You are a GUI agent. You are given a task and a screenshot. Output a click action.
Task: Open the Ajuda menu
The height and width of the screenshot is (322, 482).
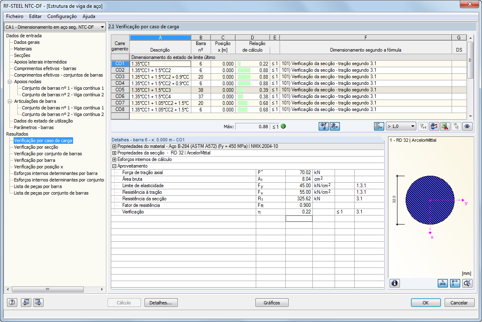[x=89, y=16]
